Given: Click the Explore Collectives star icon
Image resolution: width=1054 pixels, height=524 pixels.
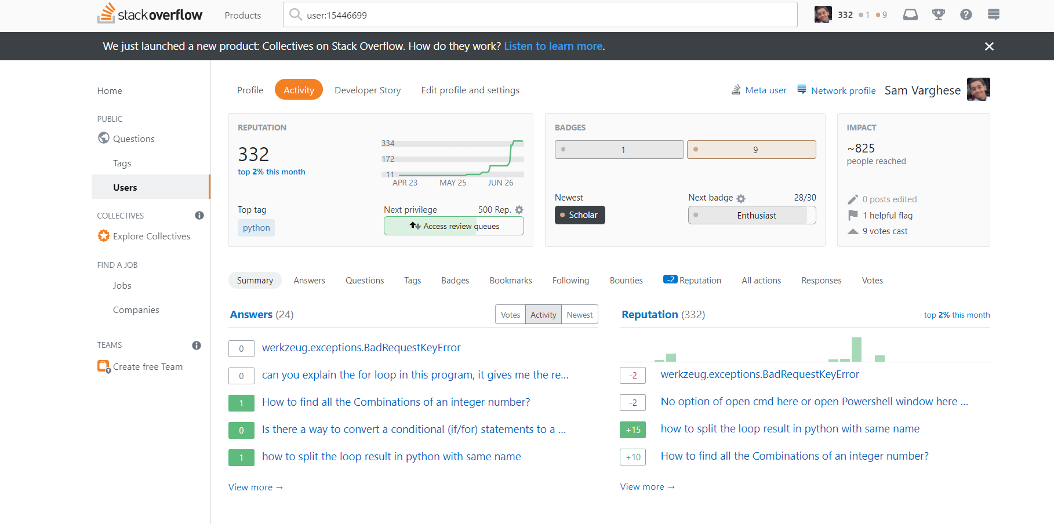Looking at the screenshot, I should click(104, 236).
